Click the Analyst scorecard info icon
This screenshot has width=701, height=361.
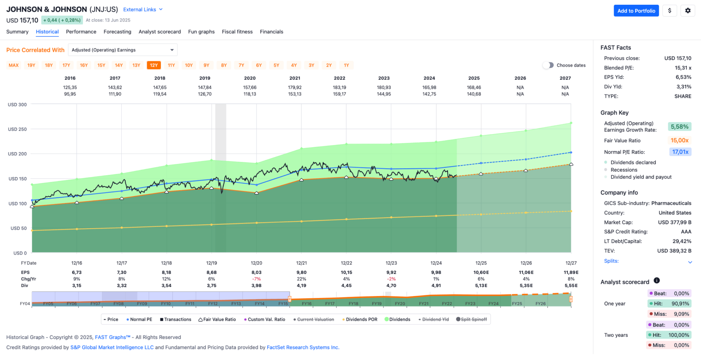657,281
